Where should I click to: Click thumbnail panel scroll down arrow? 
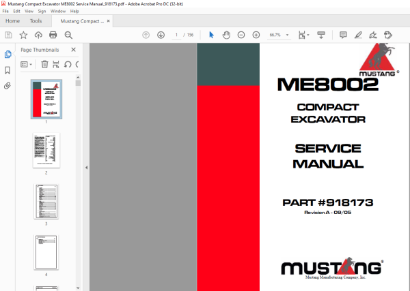78,288
